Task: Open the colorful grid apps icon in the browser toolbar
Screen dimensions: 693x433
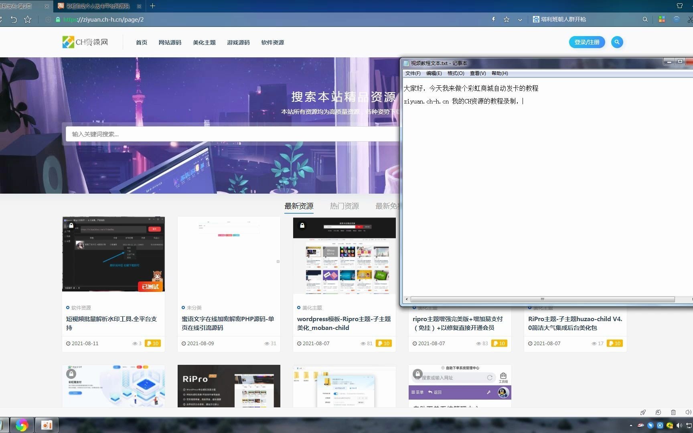Action: tap(662, 19)
